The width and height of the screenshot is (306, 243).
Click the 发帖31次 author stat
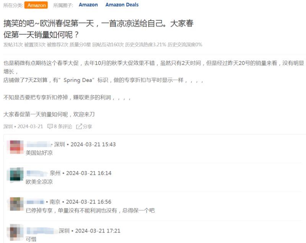(x=13, y=45)
